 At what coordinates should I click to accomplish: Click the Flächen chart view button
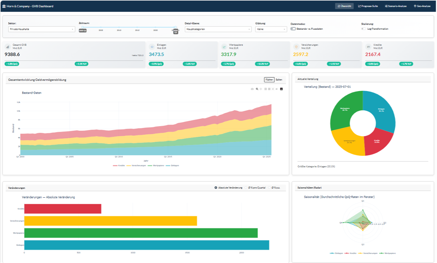tap(269, 80)
